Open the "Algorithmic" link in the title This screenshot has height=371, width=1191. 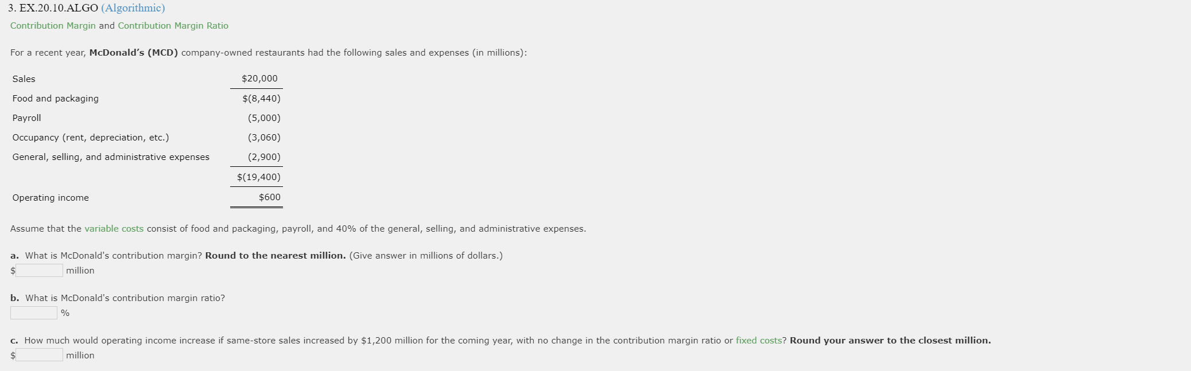tap(133, 8)
